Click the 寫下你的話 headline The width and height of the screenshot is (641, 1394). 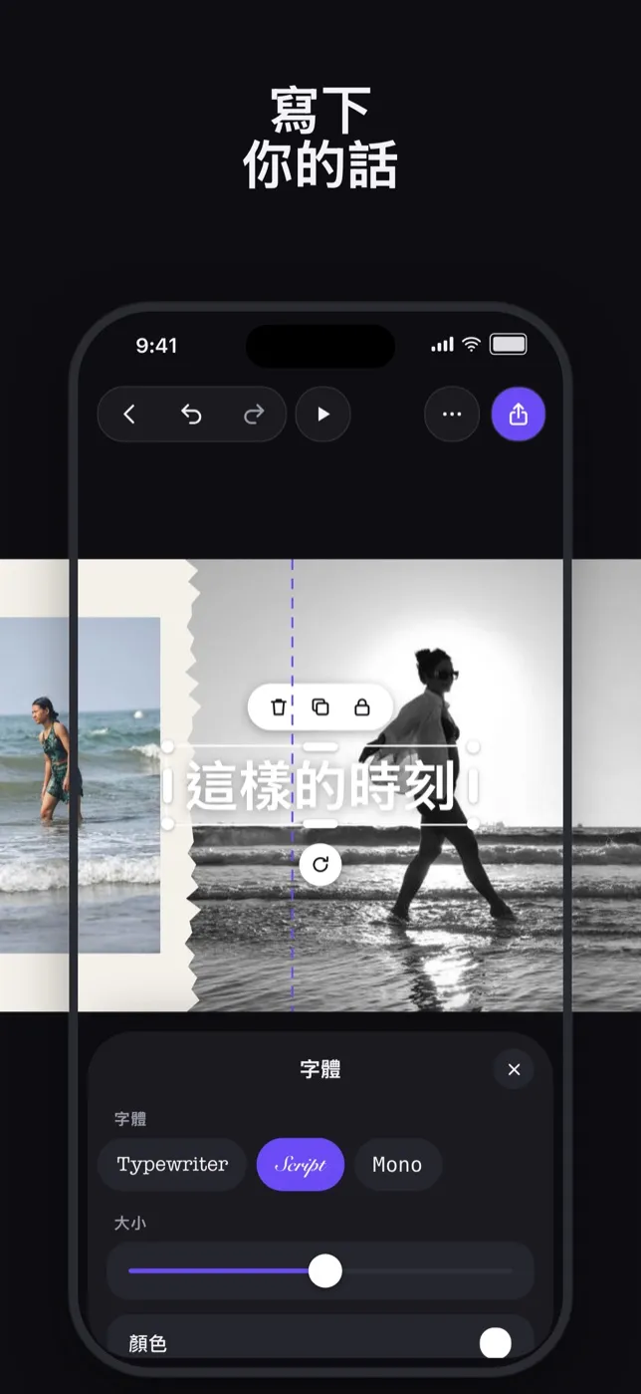(320, 138)
